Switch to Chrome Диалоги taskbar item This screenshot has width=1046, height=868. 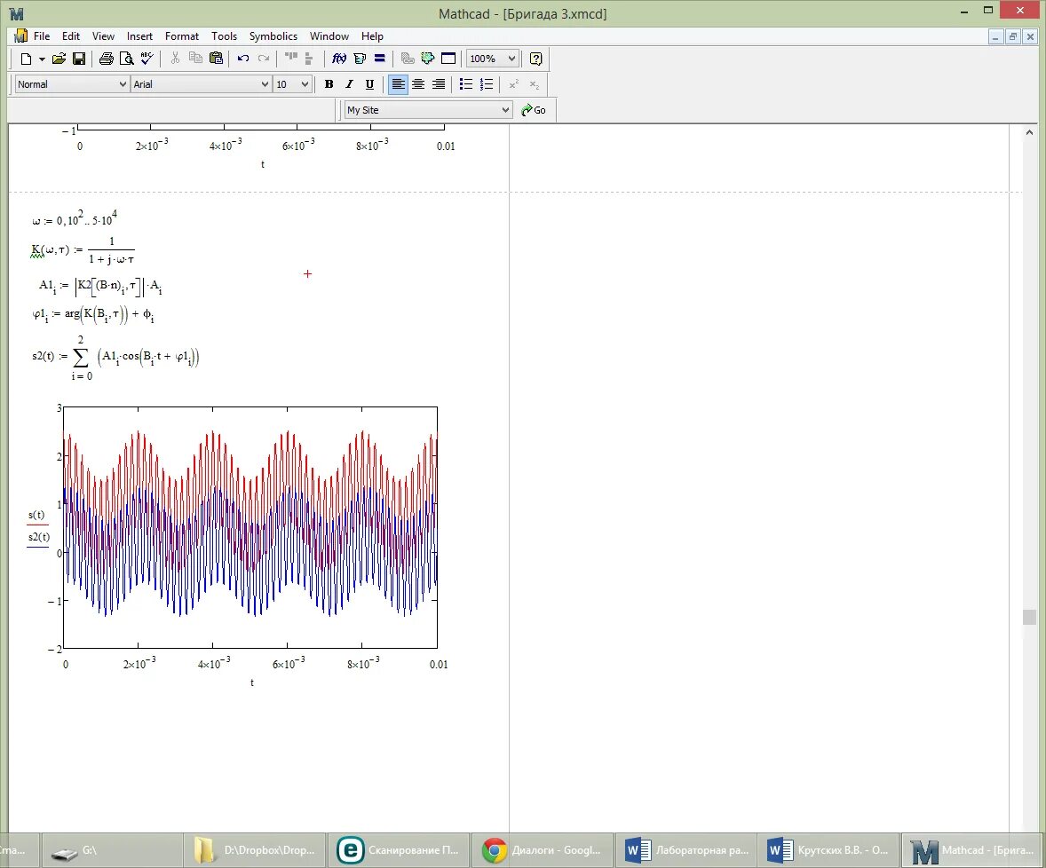tap(542, 850)
